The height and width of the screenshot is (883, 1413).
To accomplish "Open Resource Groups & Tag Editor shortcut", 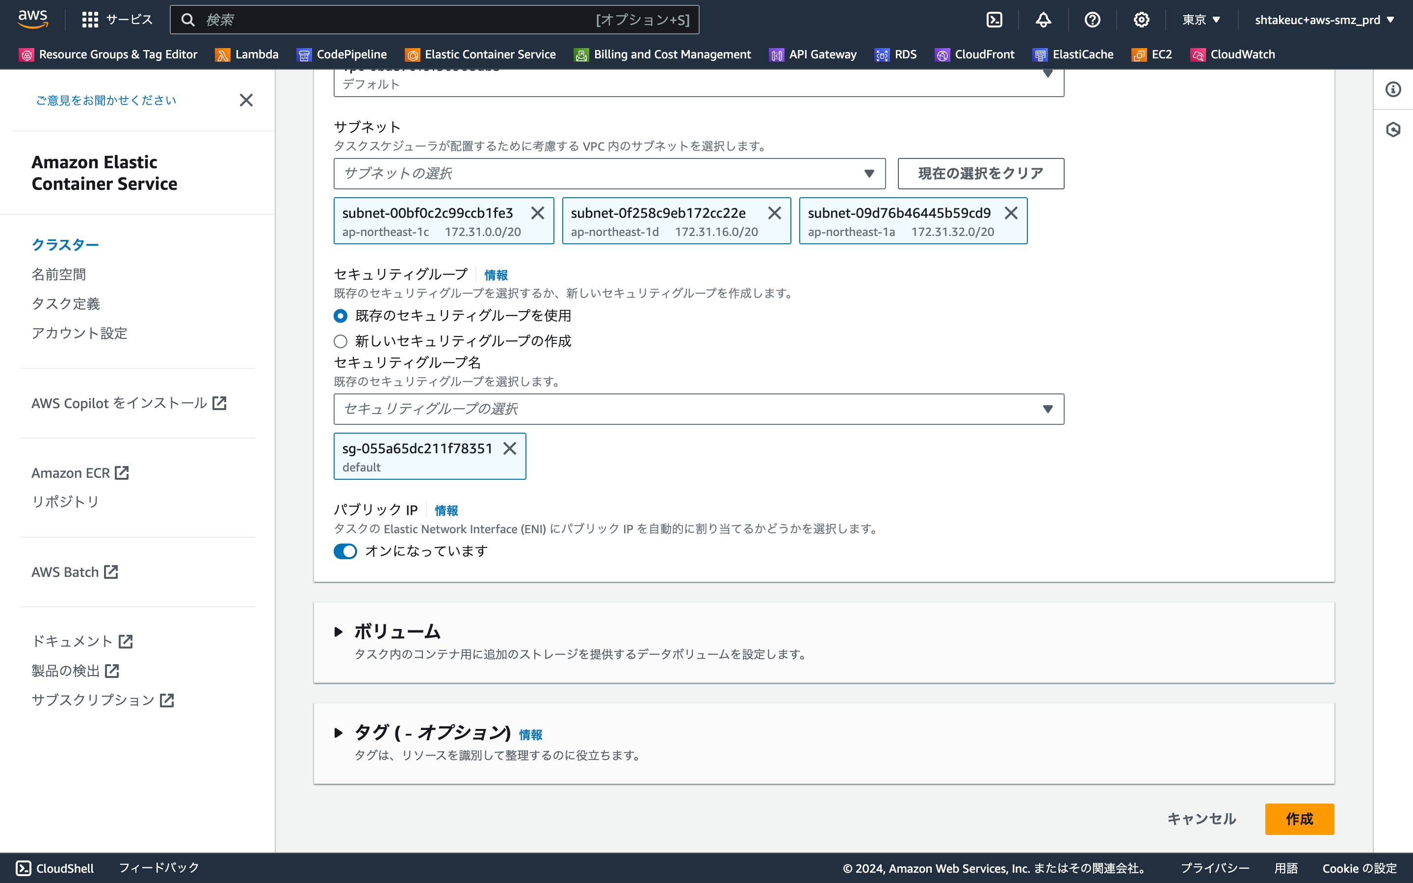I will click(108, 54).
